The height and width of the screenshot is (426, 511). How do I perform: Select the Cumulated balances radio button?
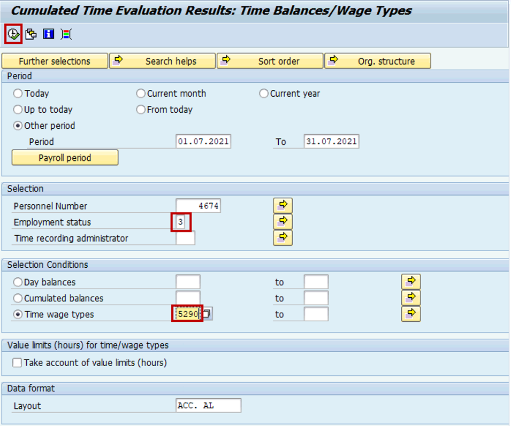point(18,298)
